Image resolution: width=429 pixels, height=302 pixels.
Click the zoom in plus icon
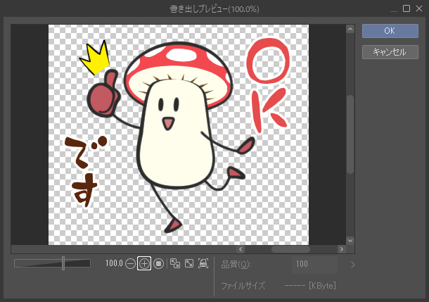click(144, 264)
